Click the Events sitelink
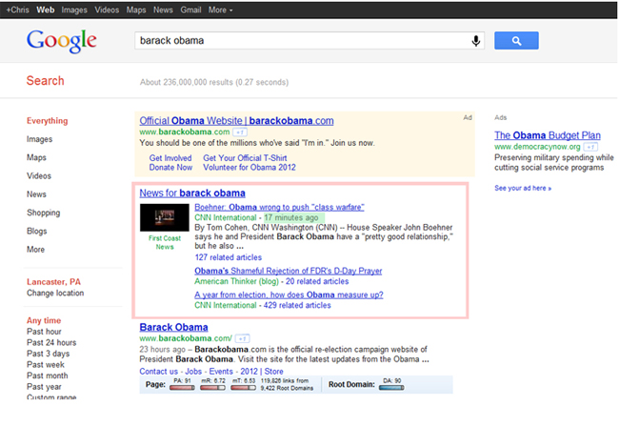The width and height of the screenshot is (619, 447). (221, 372)
